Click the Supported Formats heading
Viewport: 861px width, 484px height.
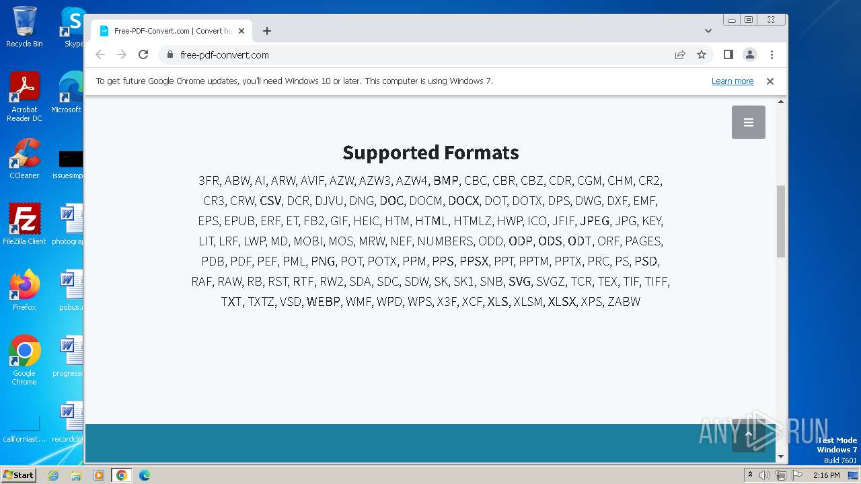click(430, 153)
